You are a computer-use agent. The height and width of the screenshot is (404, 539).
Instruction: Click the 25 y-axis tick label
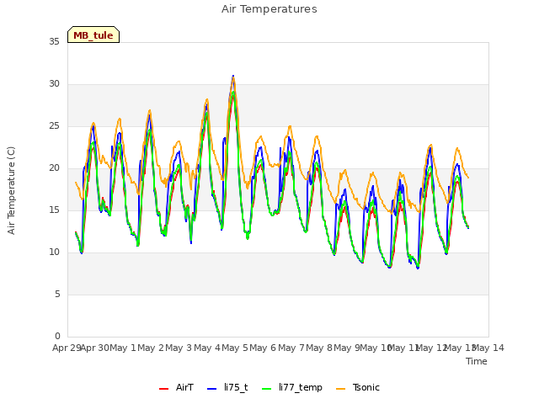pyautogui.click(x=54, y=125)
